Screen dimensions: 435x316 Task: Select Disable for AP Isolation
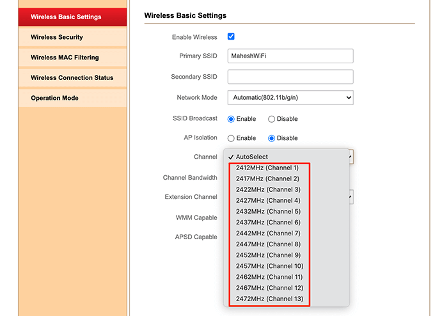272,138
